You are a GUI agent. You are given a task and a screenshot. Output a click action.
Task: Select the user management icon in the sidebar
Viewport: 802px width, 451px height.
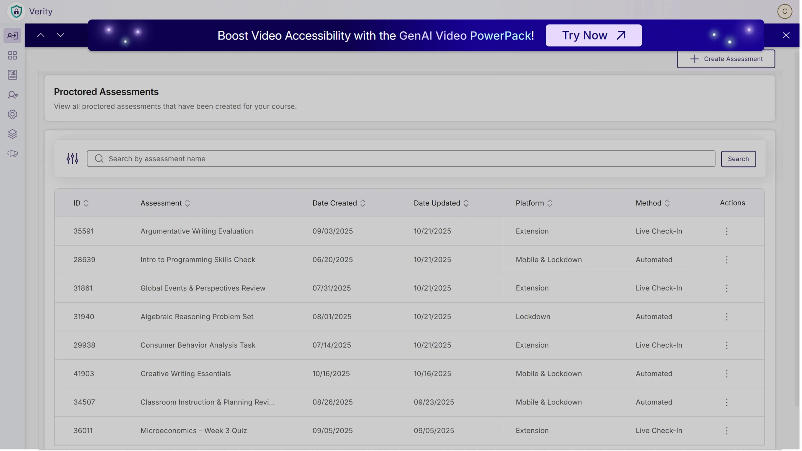pyautogui.click(x=12, y=95)
